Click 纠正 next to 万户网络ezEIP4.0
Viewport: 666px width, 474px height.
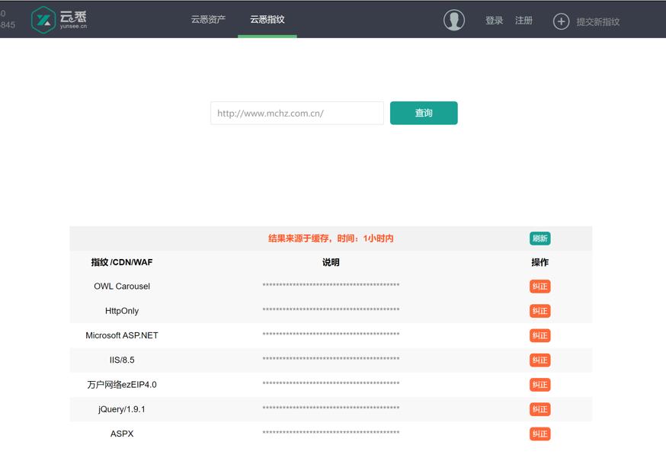pyautogui.click(x=540, y=385)
